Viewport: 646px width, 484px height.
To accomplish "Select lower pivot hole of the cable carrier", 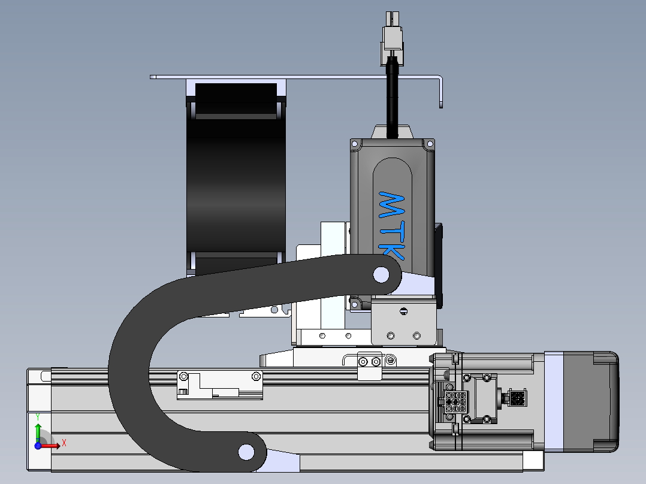I will click(x=246, y=452).
